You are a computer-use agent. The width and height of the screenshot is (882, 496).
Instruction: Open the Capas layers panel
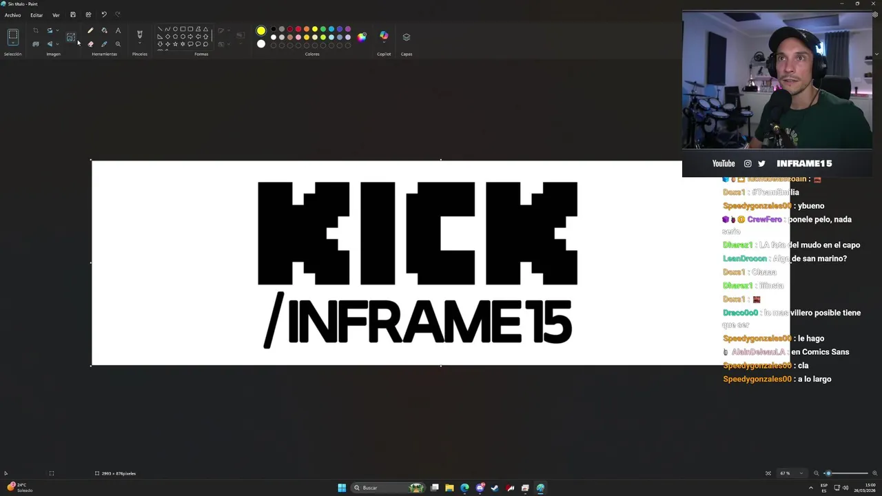coord(407,37)
